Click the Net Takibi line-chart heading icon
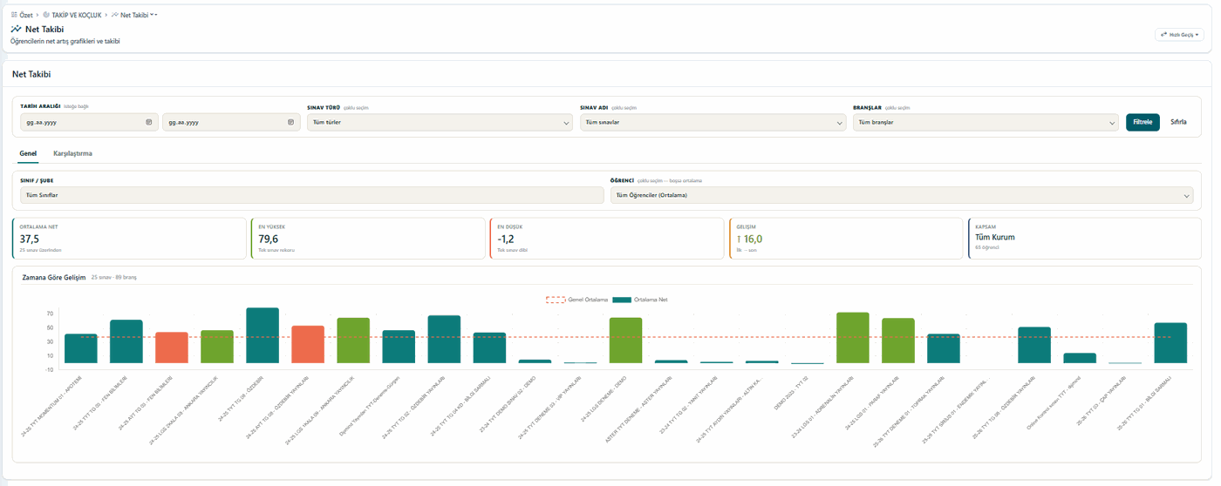Image resolution: width=1221 pixels, height=486 pixels. coord(17,29)
